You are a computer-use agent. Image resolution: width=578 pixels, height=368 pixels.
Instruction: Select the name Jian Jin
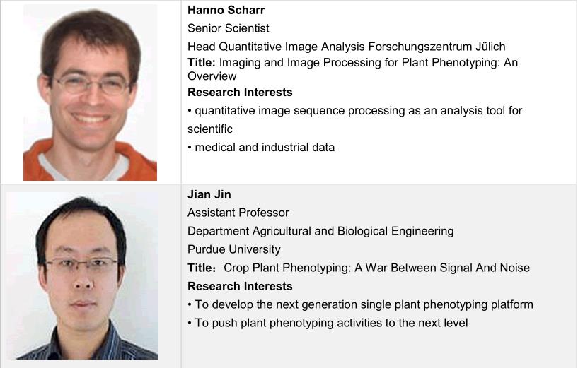[x=209, y=194]
